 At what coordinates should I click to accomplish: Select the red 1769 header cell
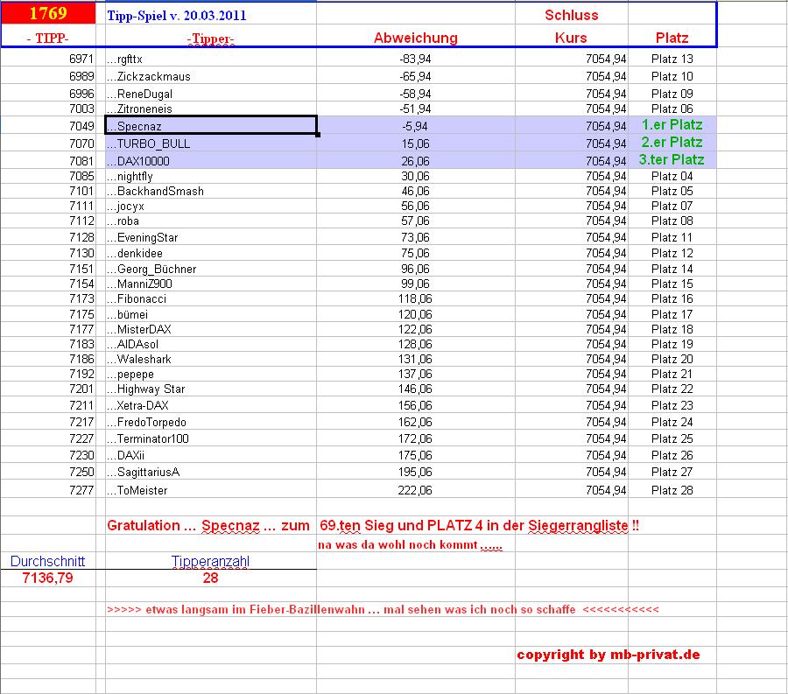[x=48, y=13]
